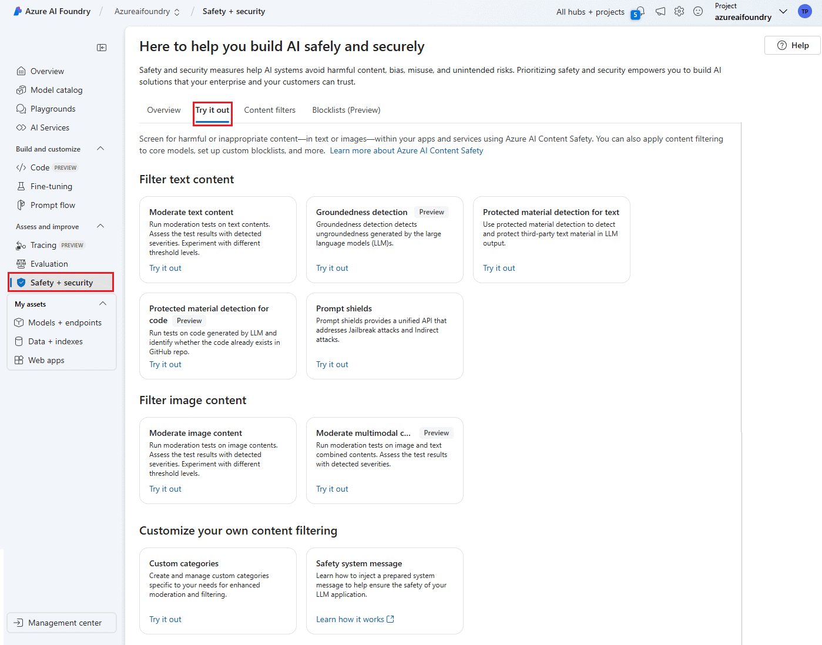Click the Help button
This screenshot has height=645, width=822.
click(x=792, y=45)
